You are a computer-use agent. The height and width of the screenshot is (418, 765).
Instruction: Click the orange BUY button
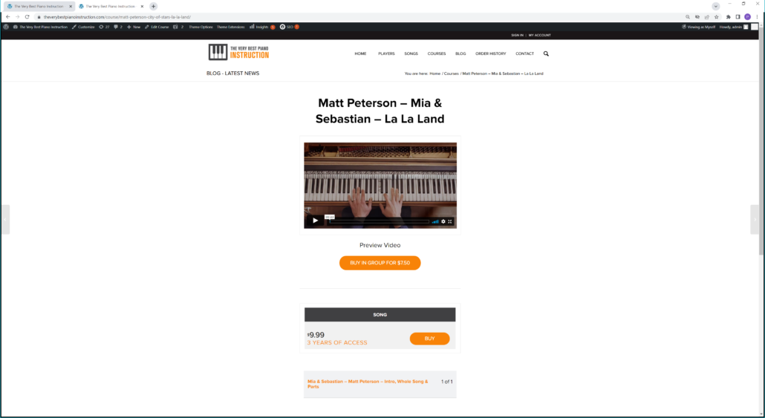coord(429,339)
